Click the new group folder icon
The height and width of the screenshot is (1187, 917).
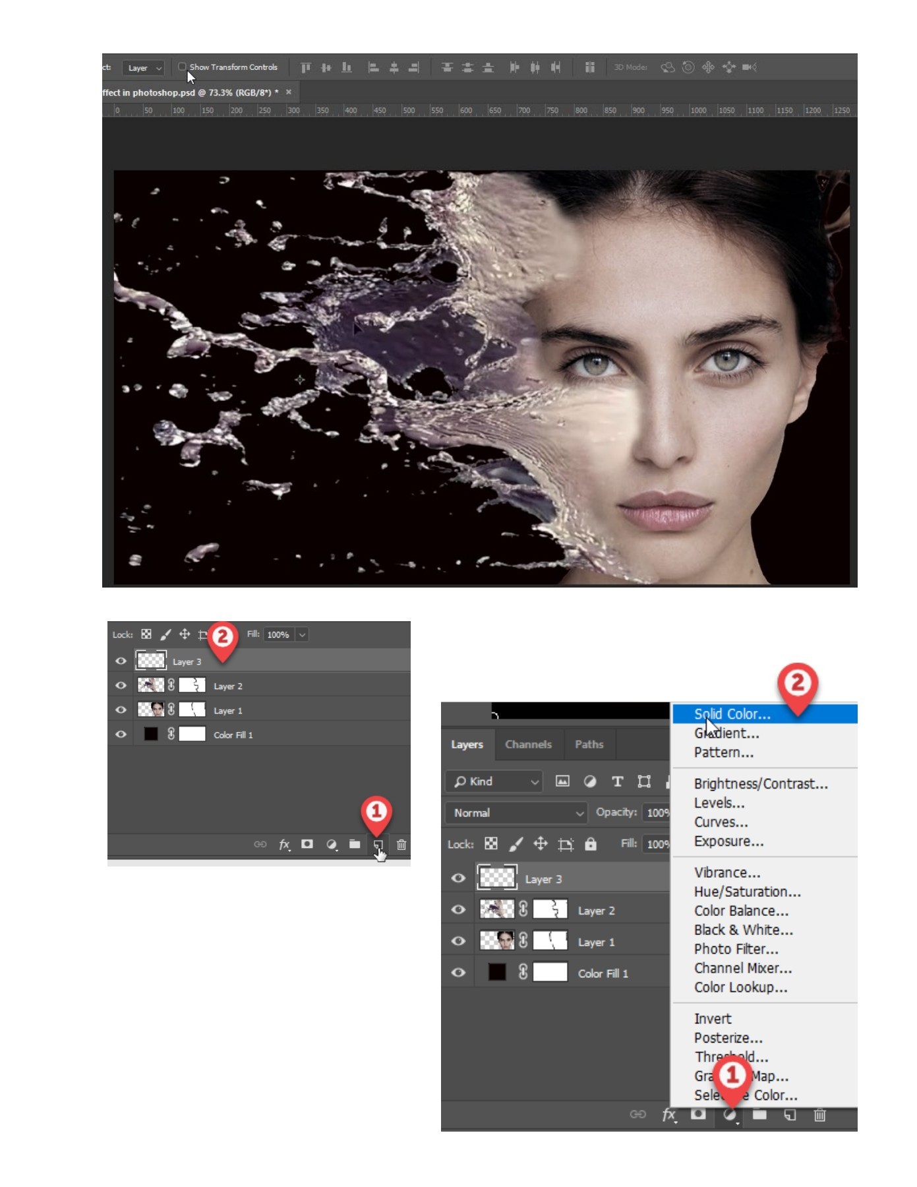click(759, 1114)
